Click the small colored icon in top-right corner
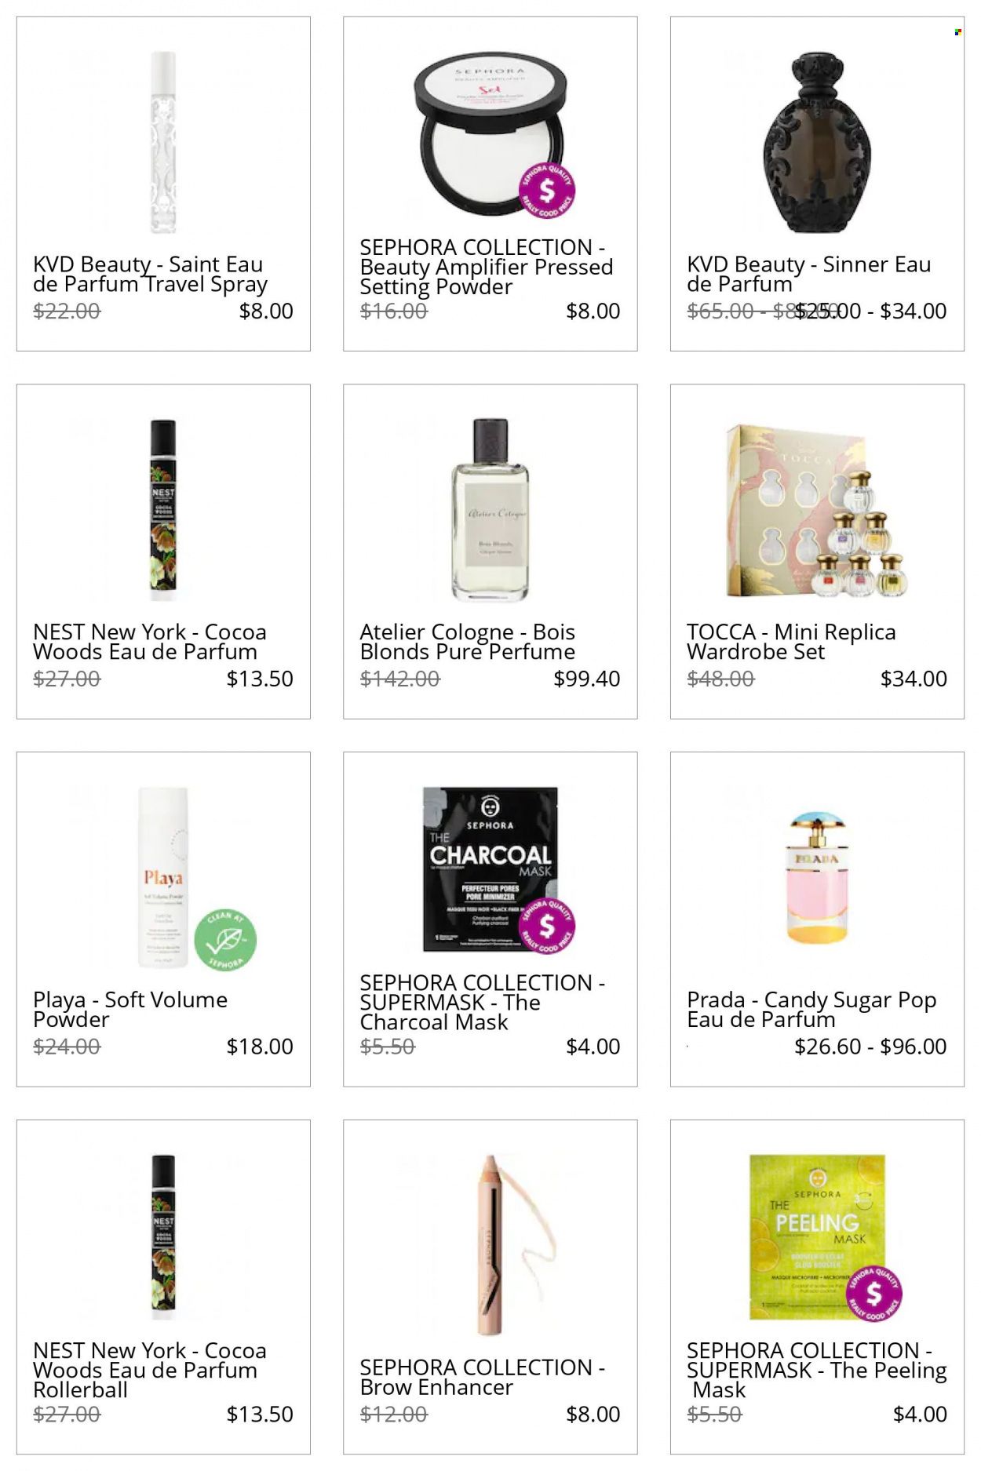This screenshot has width=981, height=1471. click(x=958, y=32)
